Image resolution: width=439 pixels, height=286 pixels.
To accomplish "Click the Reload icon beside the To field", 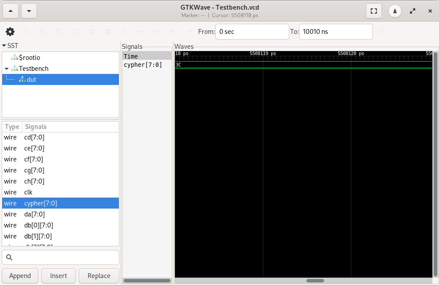I will pyautogui.click(x=382, y=32).
